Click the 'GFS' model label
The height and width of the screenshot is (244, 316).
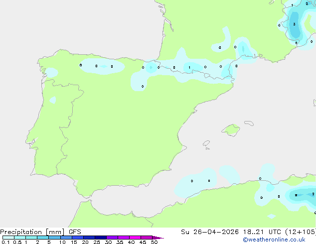[75, 232]
